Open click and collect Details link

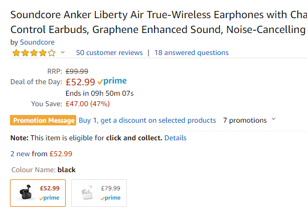(176, 138)
